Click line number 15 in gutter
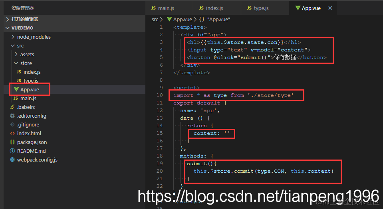Screen dimensions: 383x209 (x=159, y=133)
